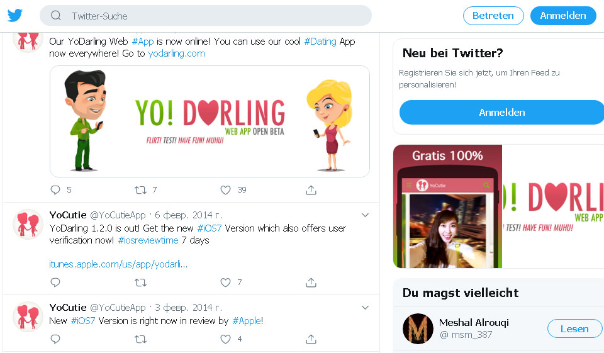The width and height of the screenshot is (604, 353).
Task: Click the Twitter bird logo
Action: pyautogui.click(x=15, y=16)
